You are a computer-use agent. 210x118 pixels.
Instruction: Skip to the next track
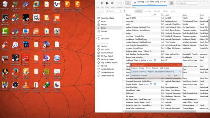pos(112,3)
